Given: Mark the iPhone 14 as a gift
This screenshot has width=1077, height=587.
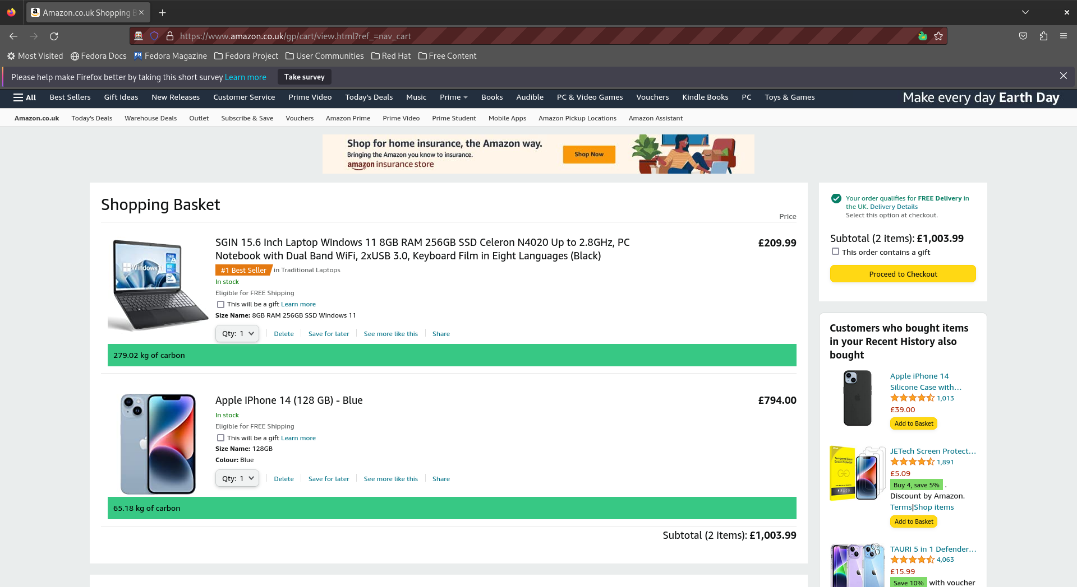Looking at the screenshot, I should point(220,438).
